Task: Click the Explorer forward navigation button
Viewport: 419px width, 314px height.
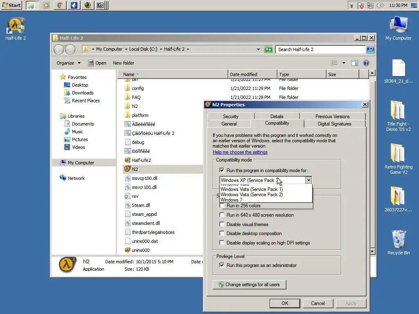Action: 70,49
